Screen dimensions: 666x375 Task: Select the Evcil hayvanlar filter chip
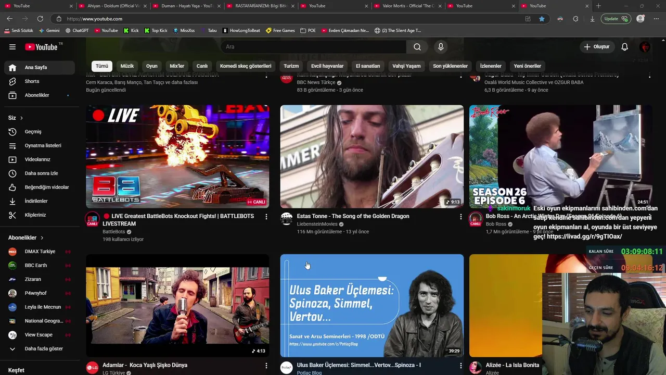pos(327,66)
